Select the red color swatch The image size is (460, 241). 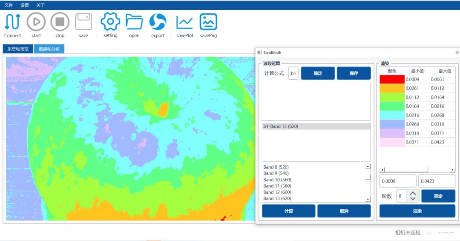392,80
